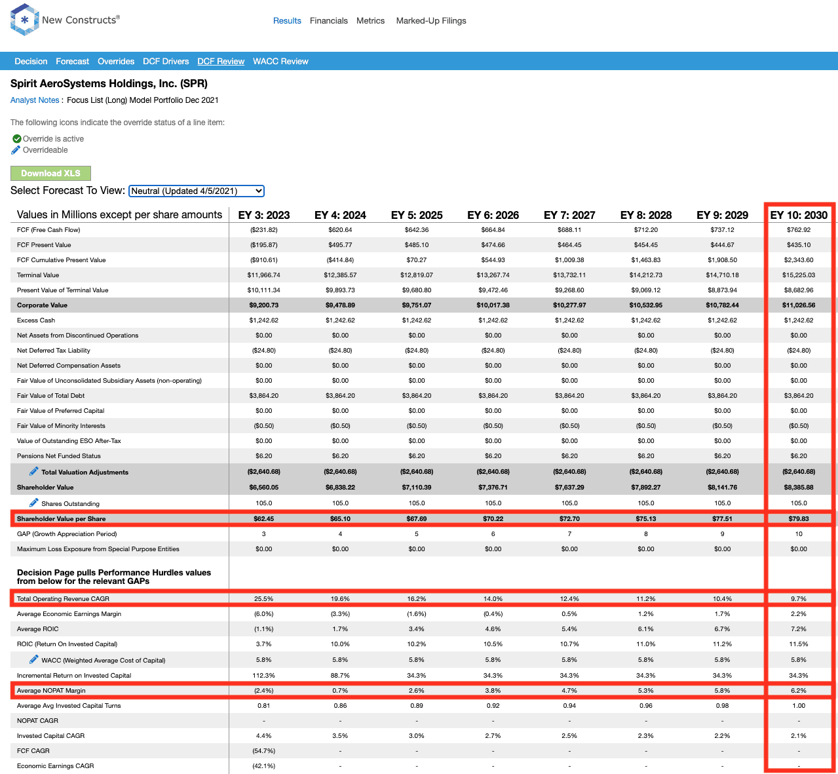Go to the WACC Review tab
Image resolution: width=838 pixels, height=774 pixels.
pos(280,62)
